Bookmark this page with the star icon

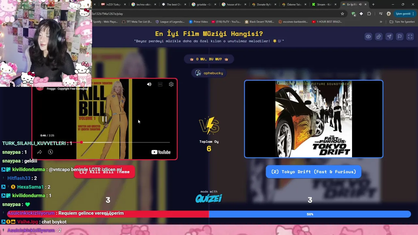pos(342,14)
